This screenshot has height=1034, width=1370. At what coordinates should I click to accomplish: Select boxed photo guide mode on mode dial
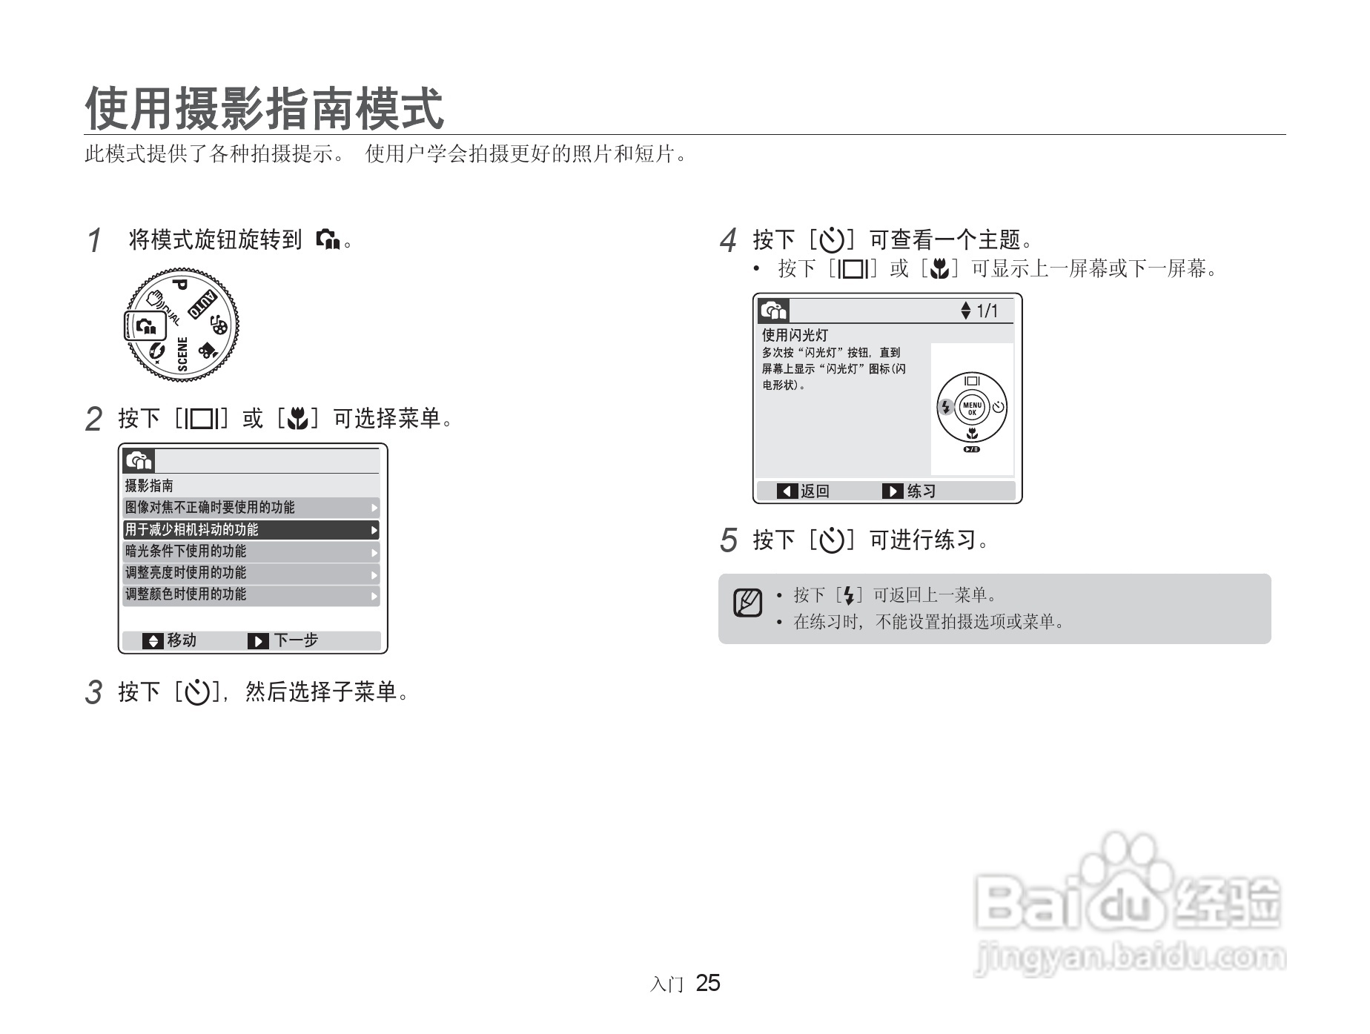145,326
